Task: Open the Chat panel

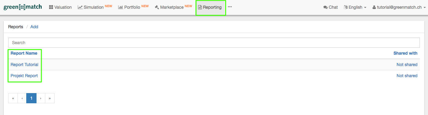Action: 331,7
